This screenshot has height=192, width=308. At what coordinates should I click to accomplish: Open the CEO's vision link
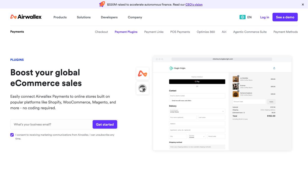point(194,4)
